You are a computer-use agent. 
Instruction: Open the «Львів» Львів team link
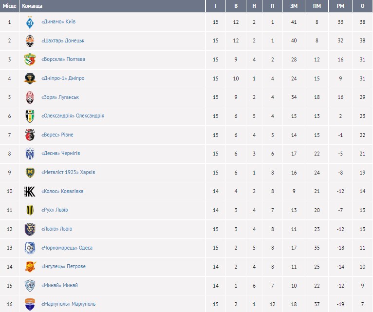coord(57,229)
